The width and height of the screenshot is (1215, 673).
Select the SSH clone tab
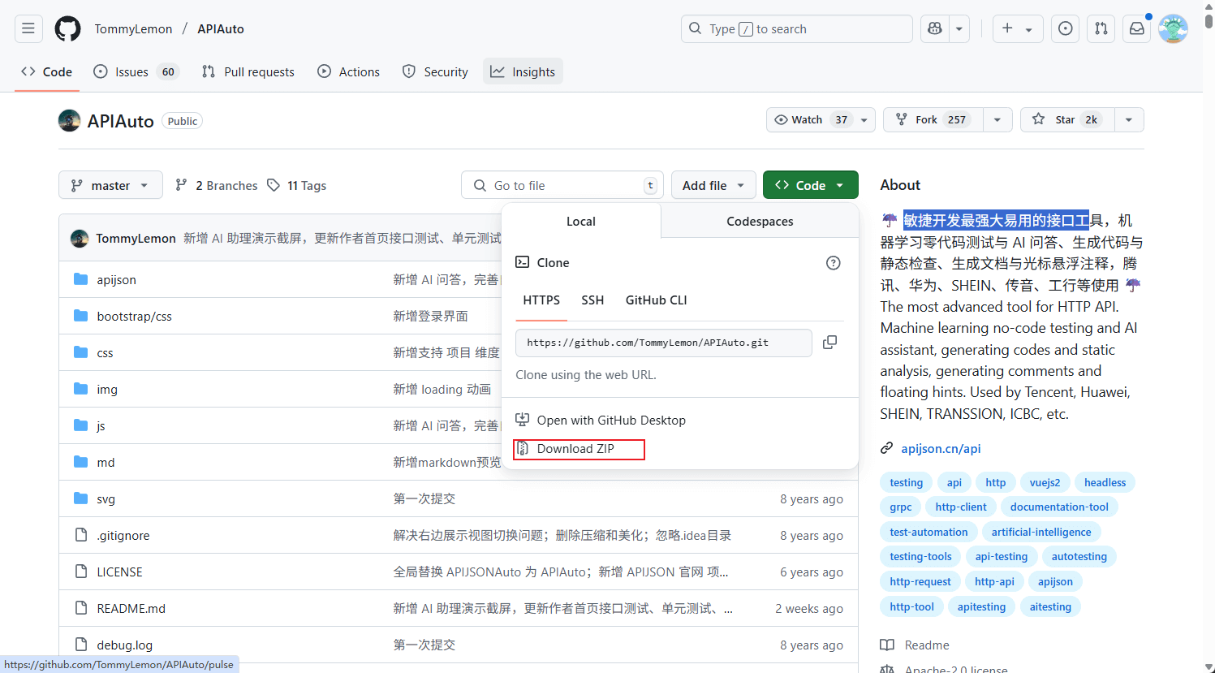click(592, 300)
